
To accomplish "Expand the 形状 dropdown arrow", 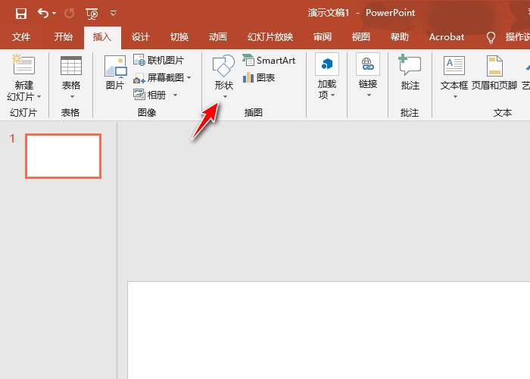I will pyautogui.click(x=225, y=97).
